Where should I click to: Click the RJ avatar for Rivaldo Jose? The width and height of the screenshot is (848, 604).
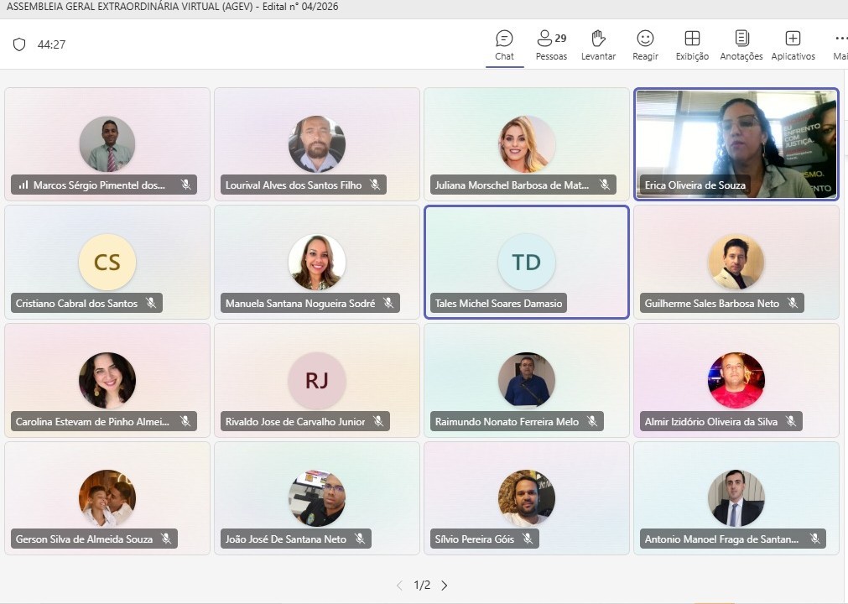(x=317, y=380)
